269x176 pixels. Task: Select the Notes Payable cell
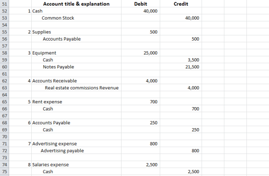pyautogui.click(x=76, y=67)
